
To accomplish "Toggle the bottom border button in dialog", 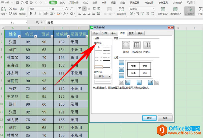I will (121, 76).
